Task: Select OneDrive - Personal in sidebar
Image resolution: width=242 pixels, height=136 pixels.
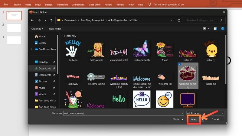Action: 45,49
